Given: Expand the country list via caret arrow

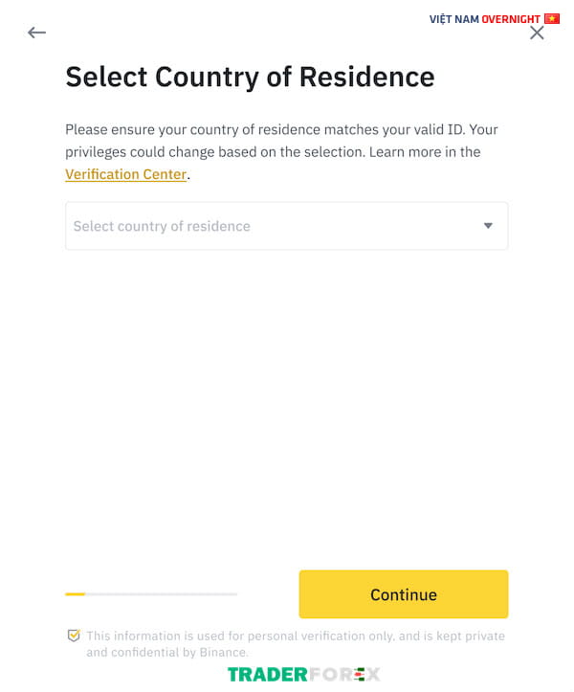Looking at the screenshot, I should click(488, 226).
